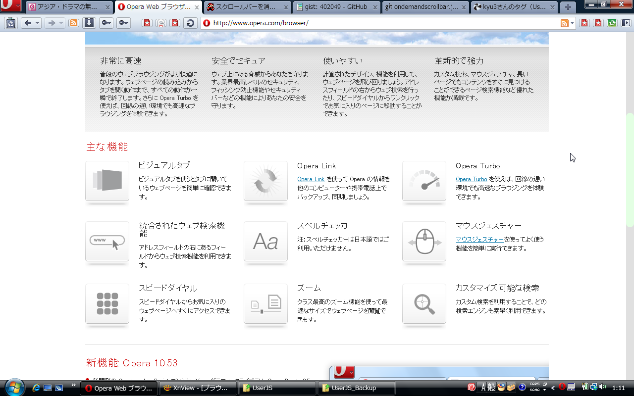Screen dimensions: 634x396
Task: Click the Opera Link sync icon
Action: pyautogui.click(x=265, y=181)
